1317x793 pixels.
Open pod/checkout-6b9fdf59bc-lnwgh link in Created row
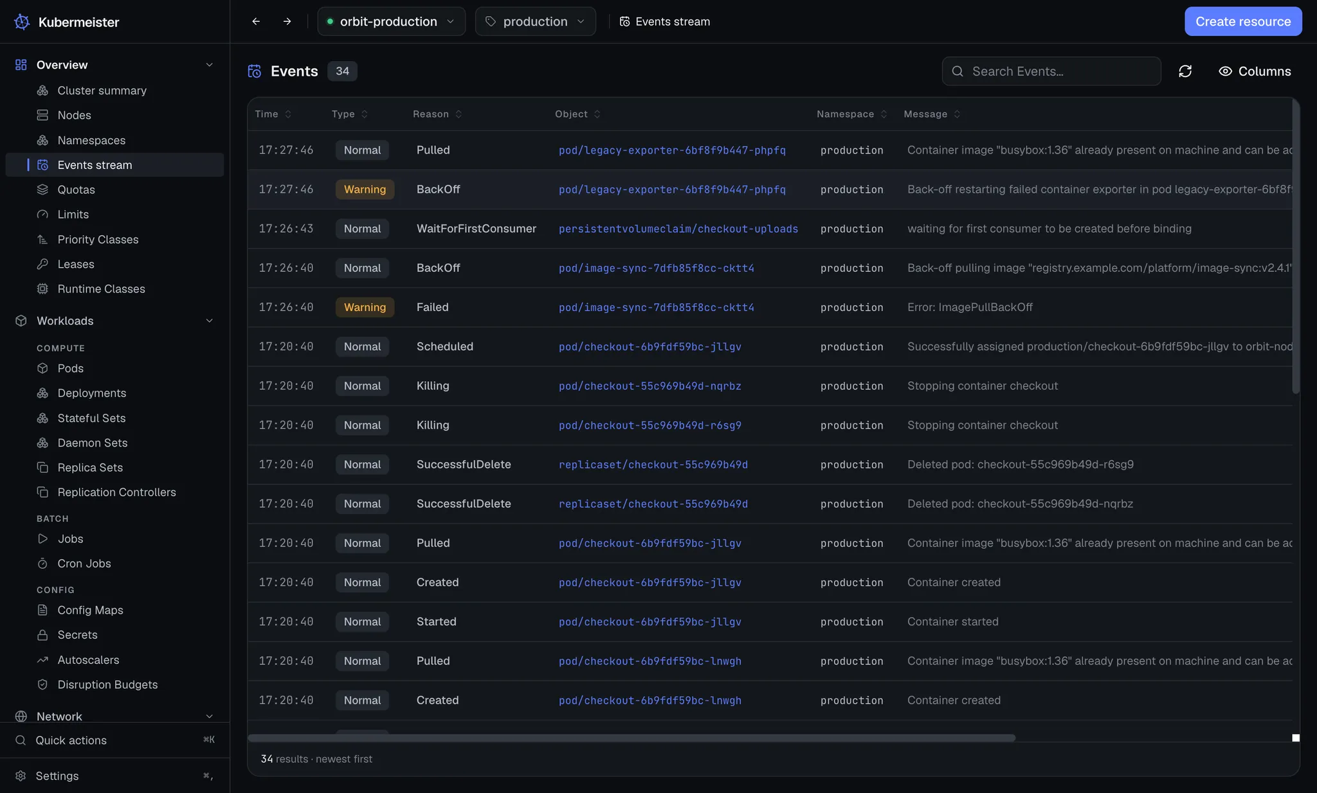pos(650,700)
